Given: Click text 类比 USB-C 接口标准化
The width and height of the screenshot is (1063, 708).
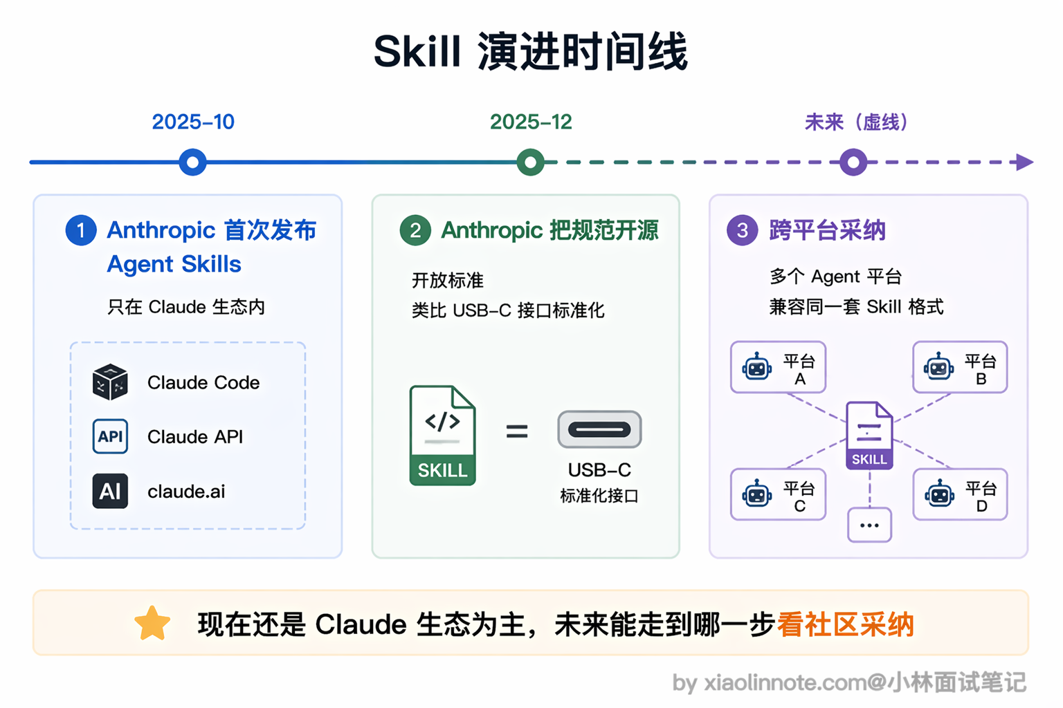Looking at the screenshot, I should 508,310.
